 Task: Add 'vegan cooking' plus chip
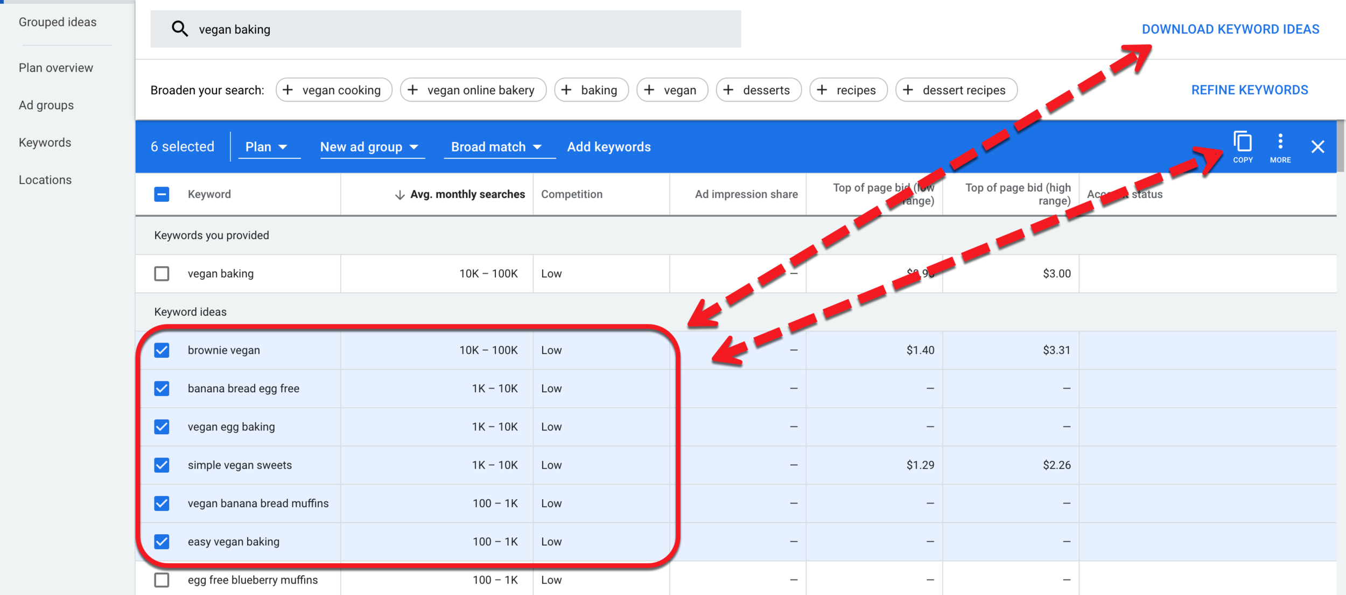(333, 90)
